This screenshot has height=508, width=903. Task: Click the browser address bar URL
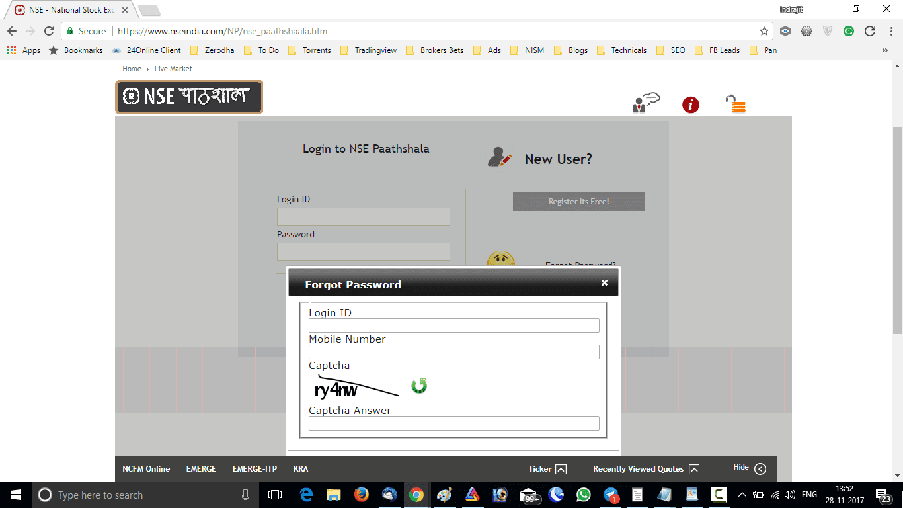pyautogui.click(x=222, y=31)
